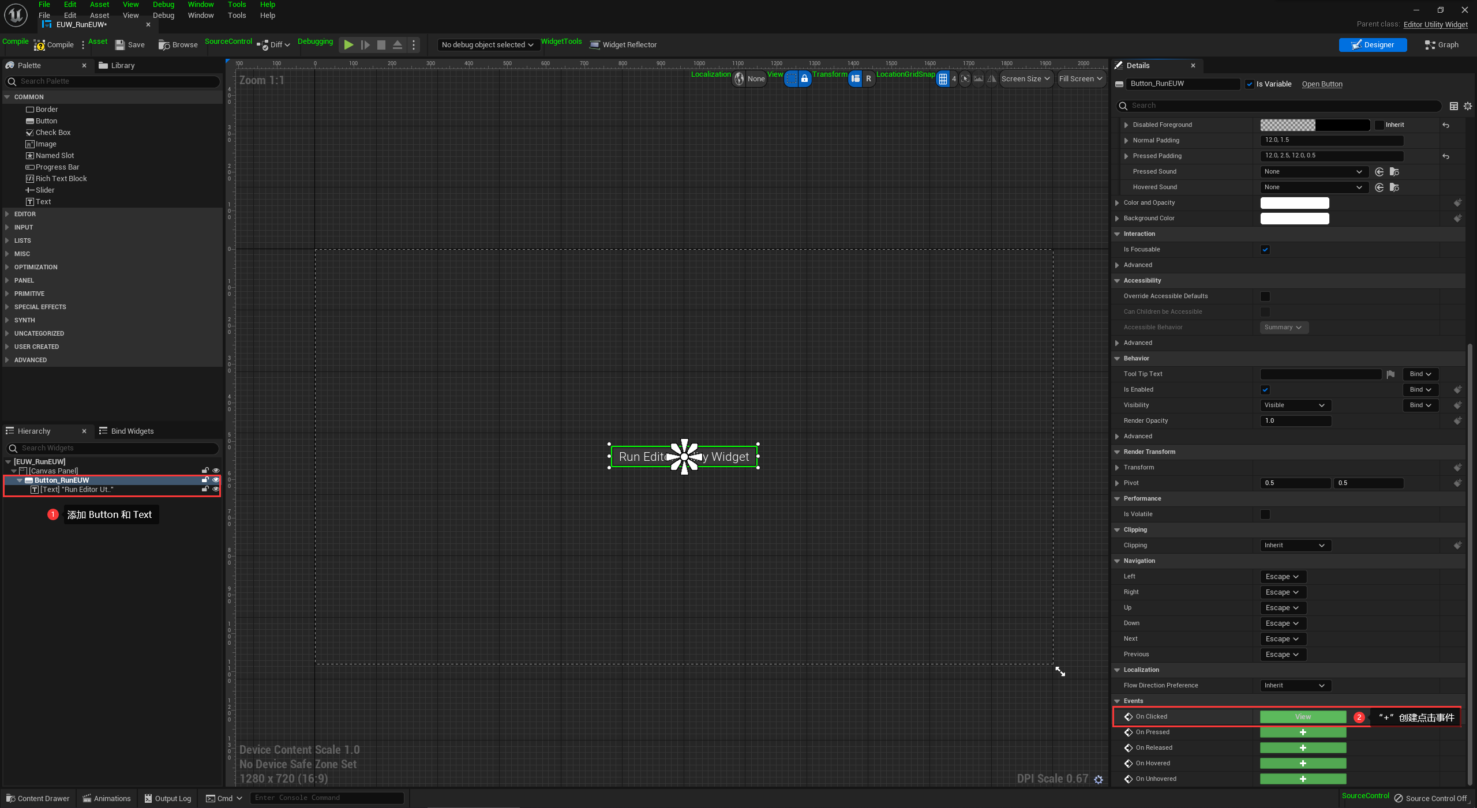Toggle the grid snapping icon in viewport
Viewport: 1477px width, 808px height.
tap(943, 79)
